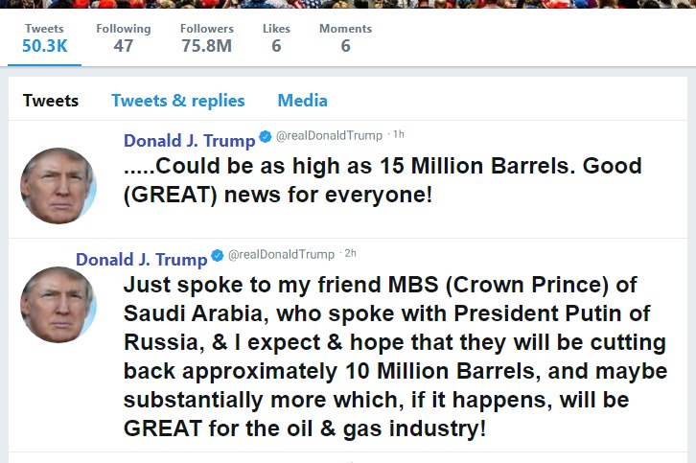Show the 75.8M Followers list
This screenshot has width=696, height=463.
coord(206,37)
